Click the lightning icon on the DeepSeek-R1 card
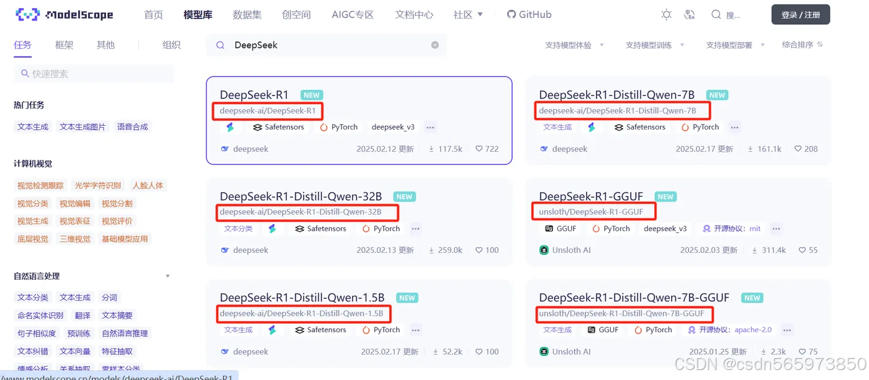This screenshot has width=869, height=380. click(x=230, y=127)
